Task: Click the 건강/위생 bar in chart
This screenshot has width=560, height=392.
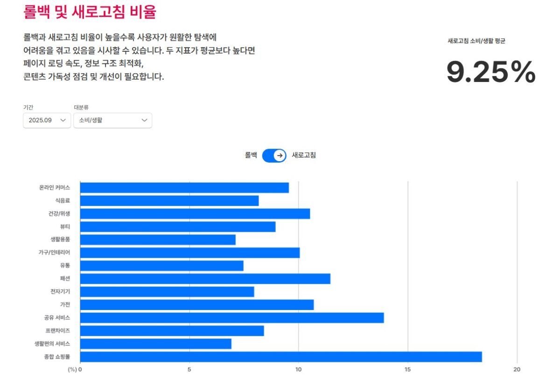Action: point(195,214)
